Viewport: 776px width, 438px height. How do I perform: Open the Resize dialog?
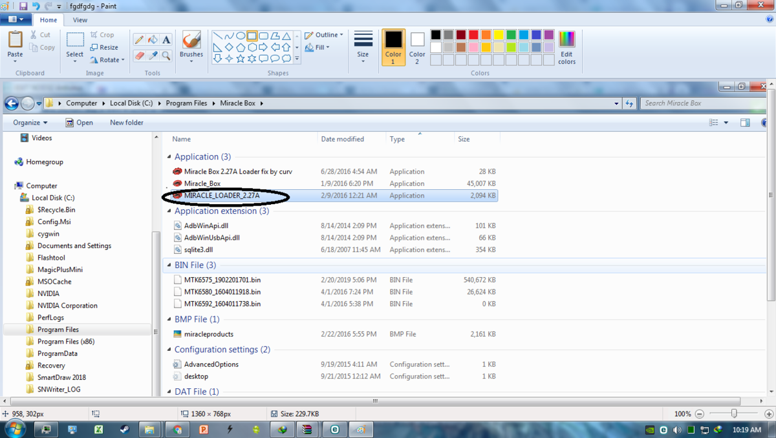coord(104,47)
